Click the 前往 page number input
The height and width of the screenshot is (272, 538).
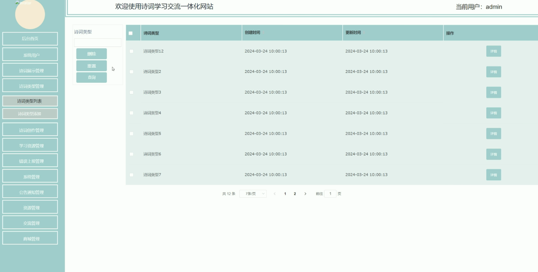[x=330, y=194]
